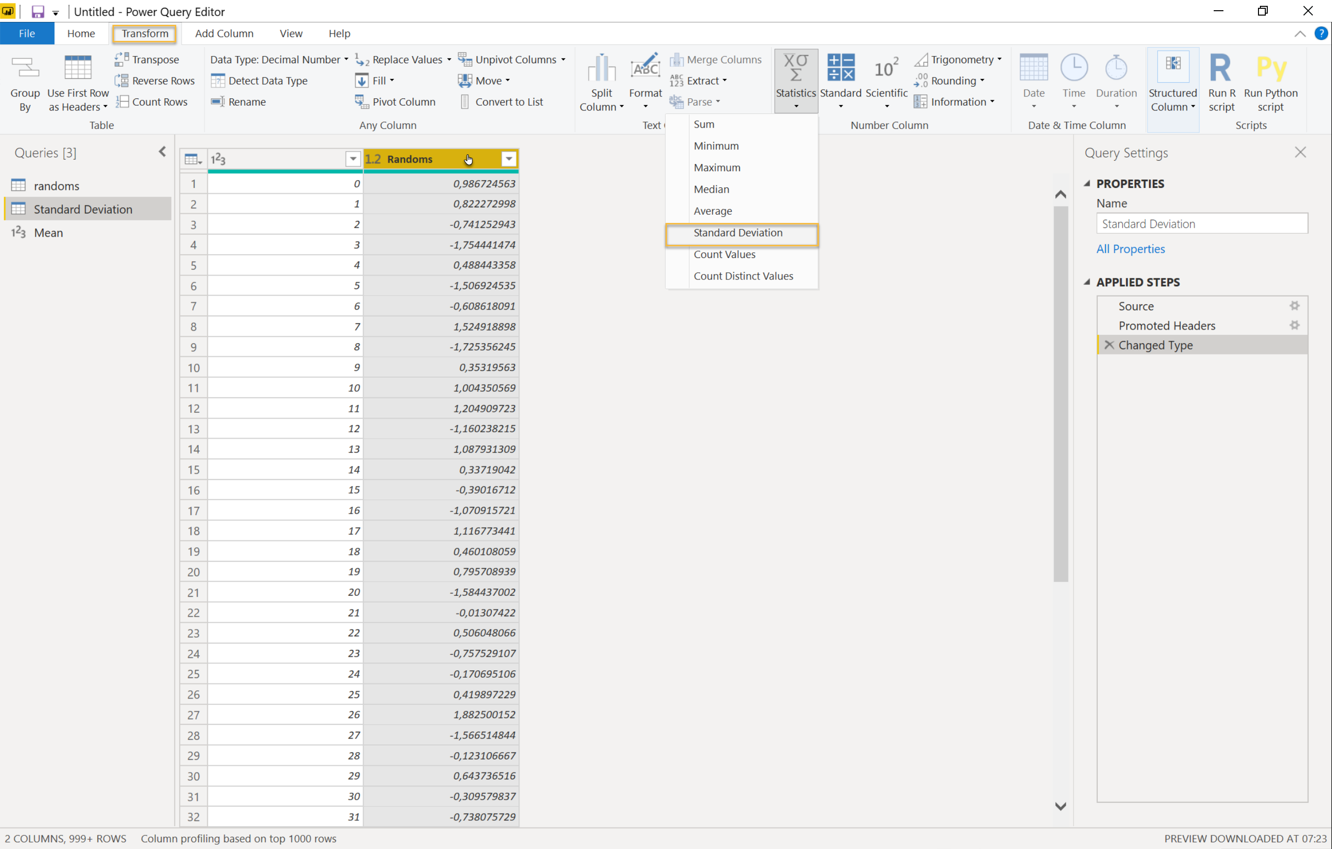Choose Count Distinct Values from the menu

pos(742,276)
